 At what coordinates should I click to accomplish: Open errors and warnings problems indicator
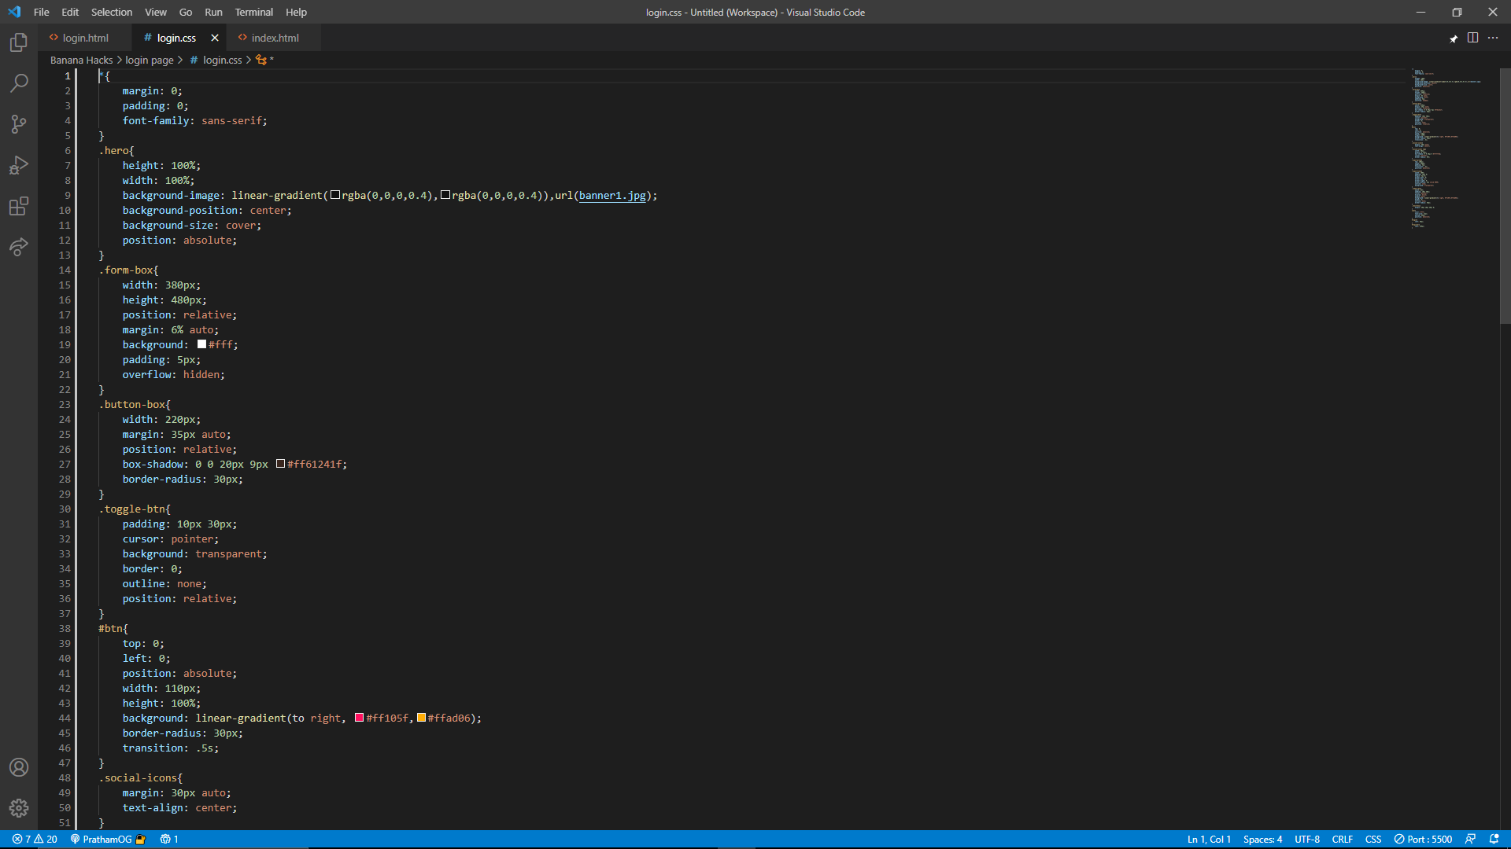coord(35,839)
